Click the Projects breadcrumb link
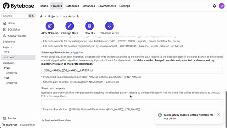Screen dimensions: 227x128 (x=53, y=16)
